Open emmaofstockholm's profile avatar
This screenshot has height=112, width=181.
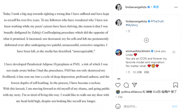[119, 52]
